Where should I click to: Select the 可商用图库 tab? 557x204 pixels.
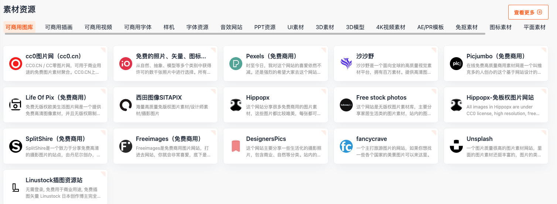click(20, 27)
